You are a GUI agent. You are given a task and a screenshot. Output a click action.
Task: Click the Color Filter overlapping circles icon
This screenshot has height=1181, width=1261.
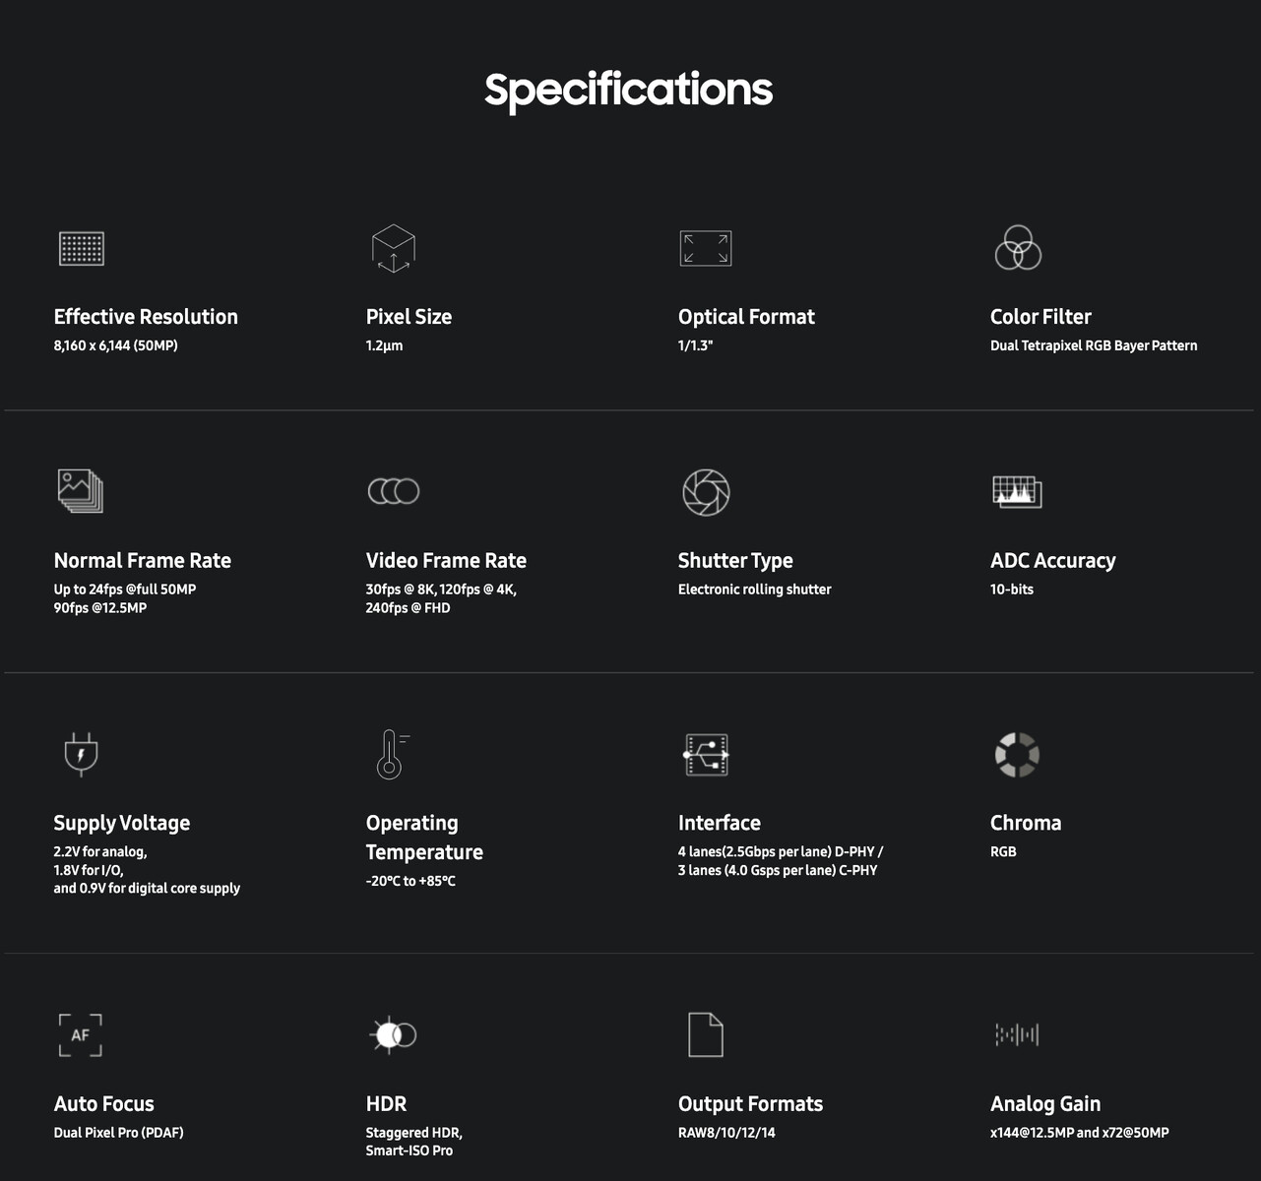[x=1018, y=248]
